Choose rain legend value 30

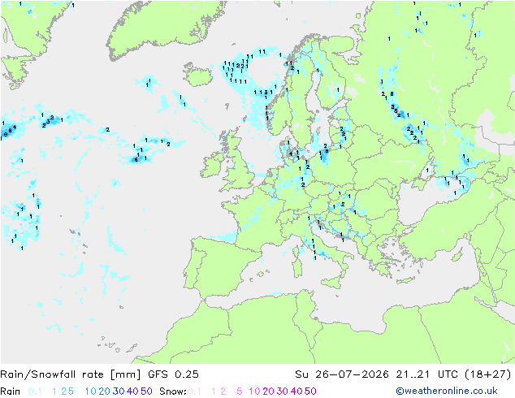119,392
